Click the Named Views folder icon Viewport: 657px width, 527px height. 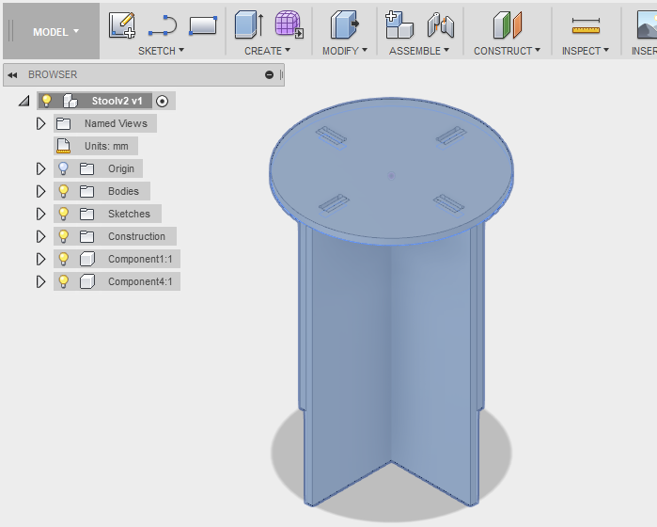tap(63, 124)
